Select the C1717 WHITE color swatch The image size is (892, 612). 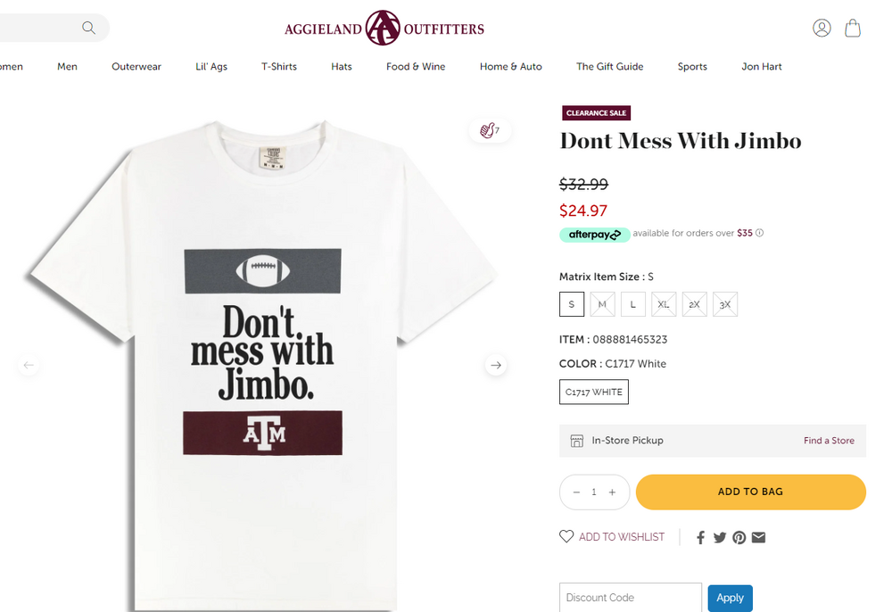tap(594, 392)
